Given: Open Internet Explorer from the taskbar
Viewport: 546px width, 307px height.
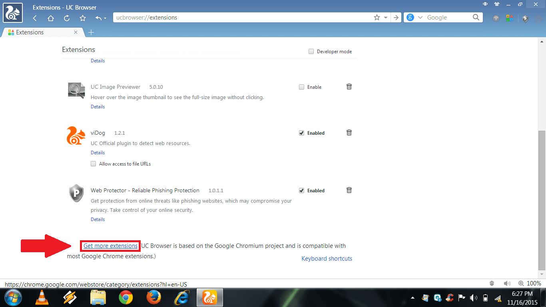Looking at the screenshot, I should (x=182, y=298).
